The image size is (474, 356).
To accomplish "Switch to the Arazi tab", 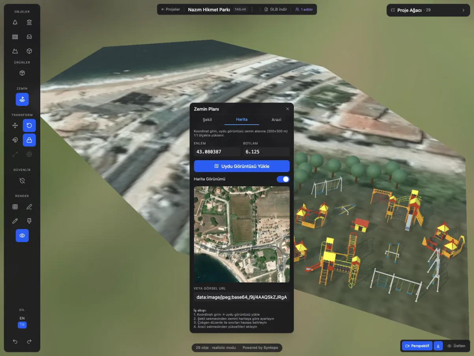I will point(276,119).
